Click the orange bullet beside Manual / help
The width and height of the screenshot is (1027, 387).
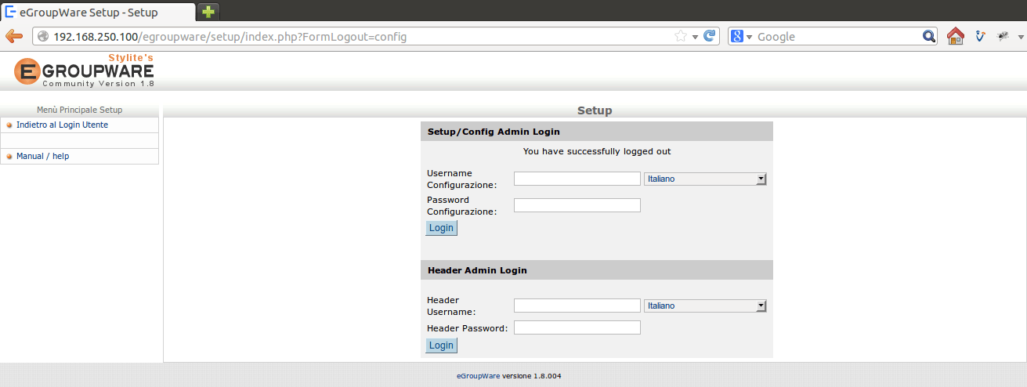pyautogui.click(x=9, y=157)
